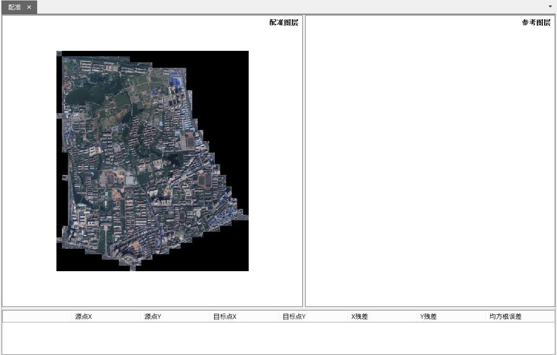
Task: Open the tab list dropdown arrow
Action: pos(550,6)
